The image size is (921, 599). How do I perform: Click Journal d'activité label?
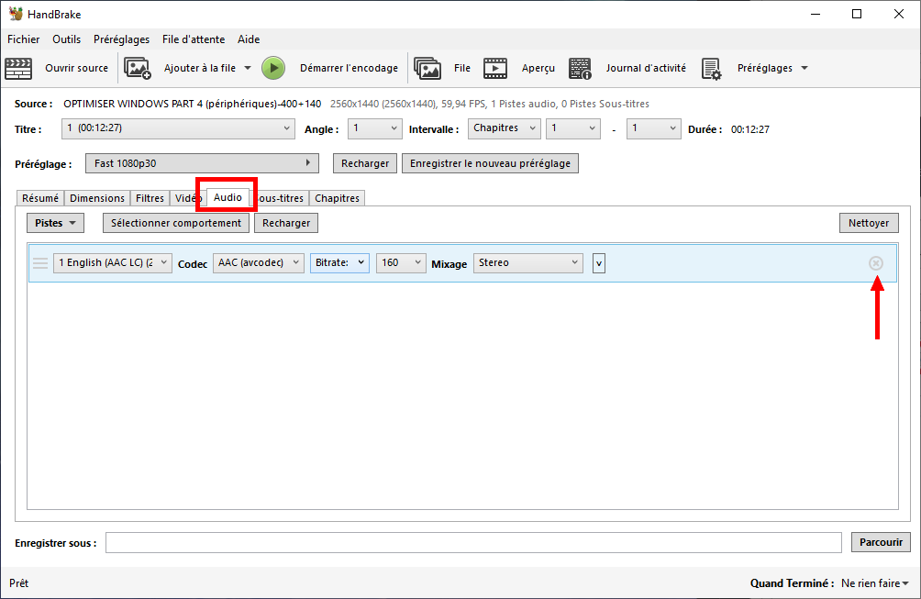pyautogui.click(x=646, y=68)
